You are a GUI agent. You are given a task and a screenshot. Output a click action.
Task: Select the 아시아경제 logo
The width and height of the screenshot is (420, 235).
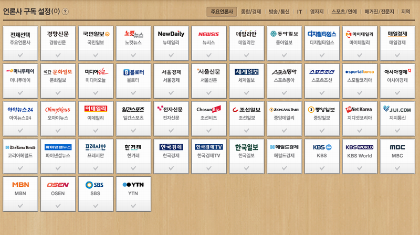coord(397,71)
